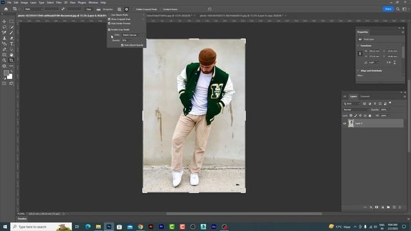
Task: Open the Search magnifier icon top right
Action: 398,9
